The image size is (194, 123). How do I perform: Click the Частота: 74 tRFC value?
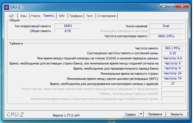click(173, 78)
